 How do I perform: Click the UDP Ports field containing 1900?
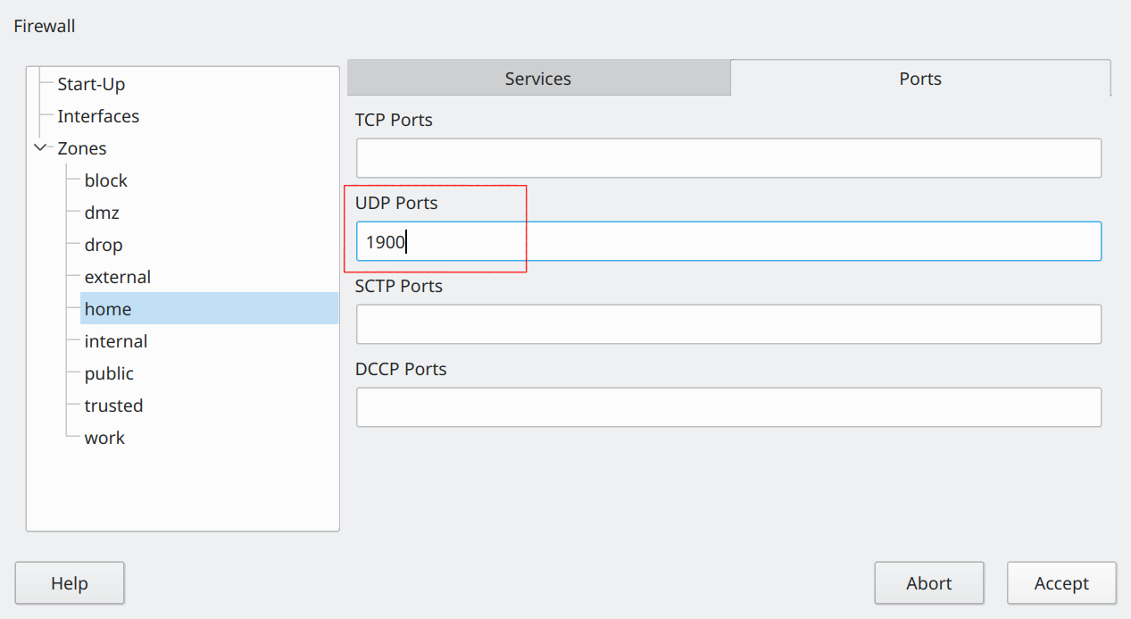(x=729, y=241)
